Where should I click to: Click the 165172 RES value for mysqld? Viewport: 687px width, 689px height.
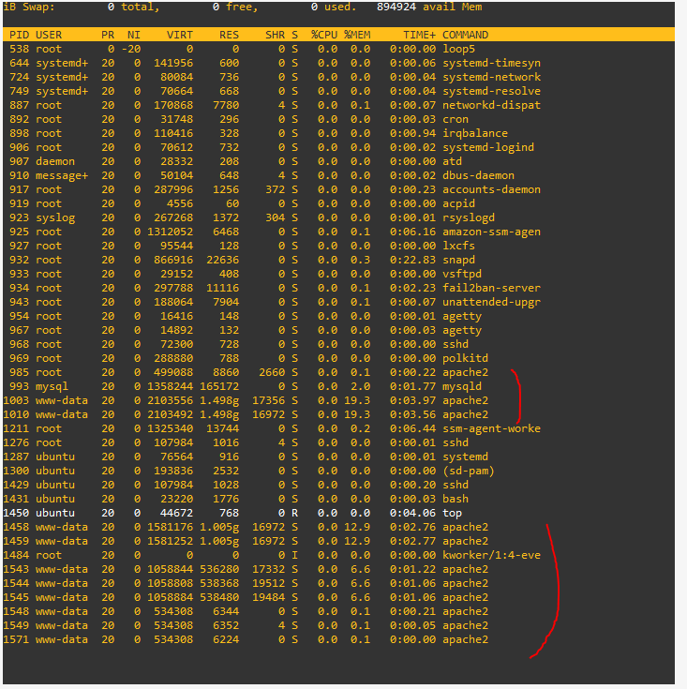[x=219, y=386]
